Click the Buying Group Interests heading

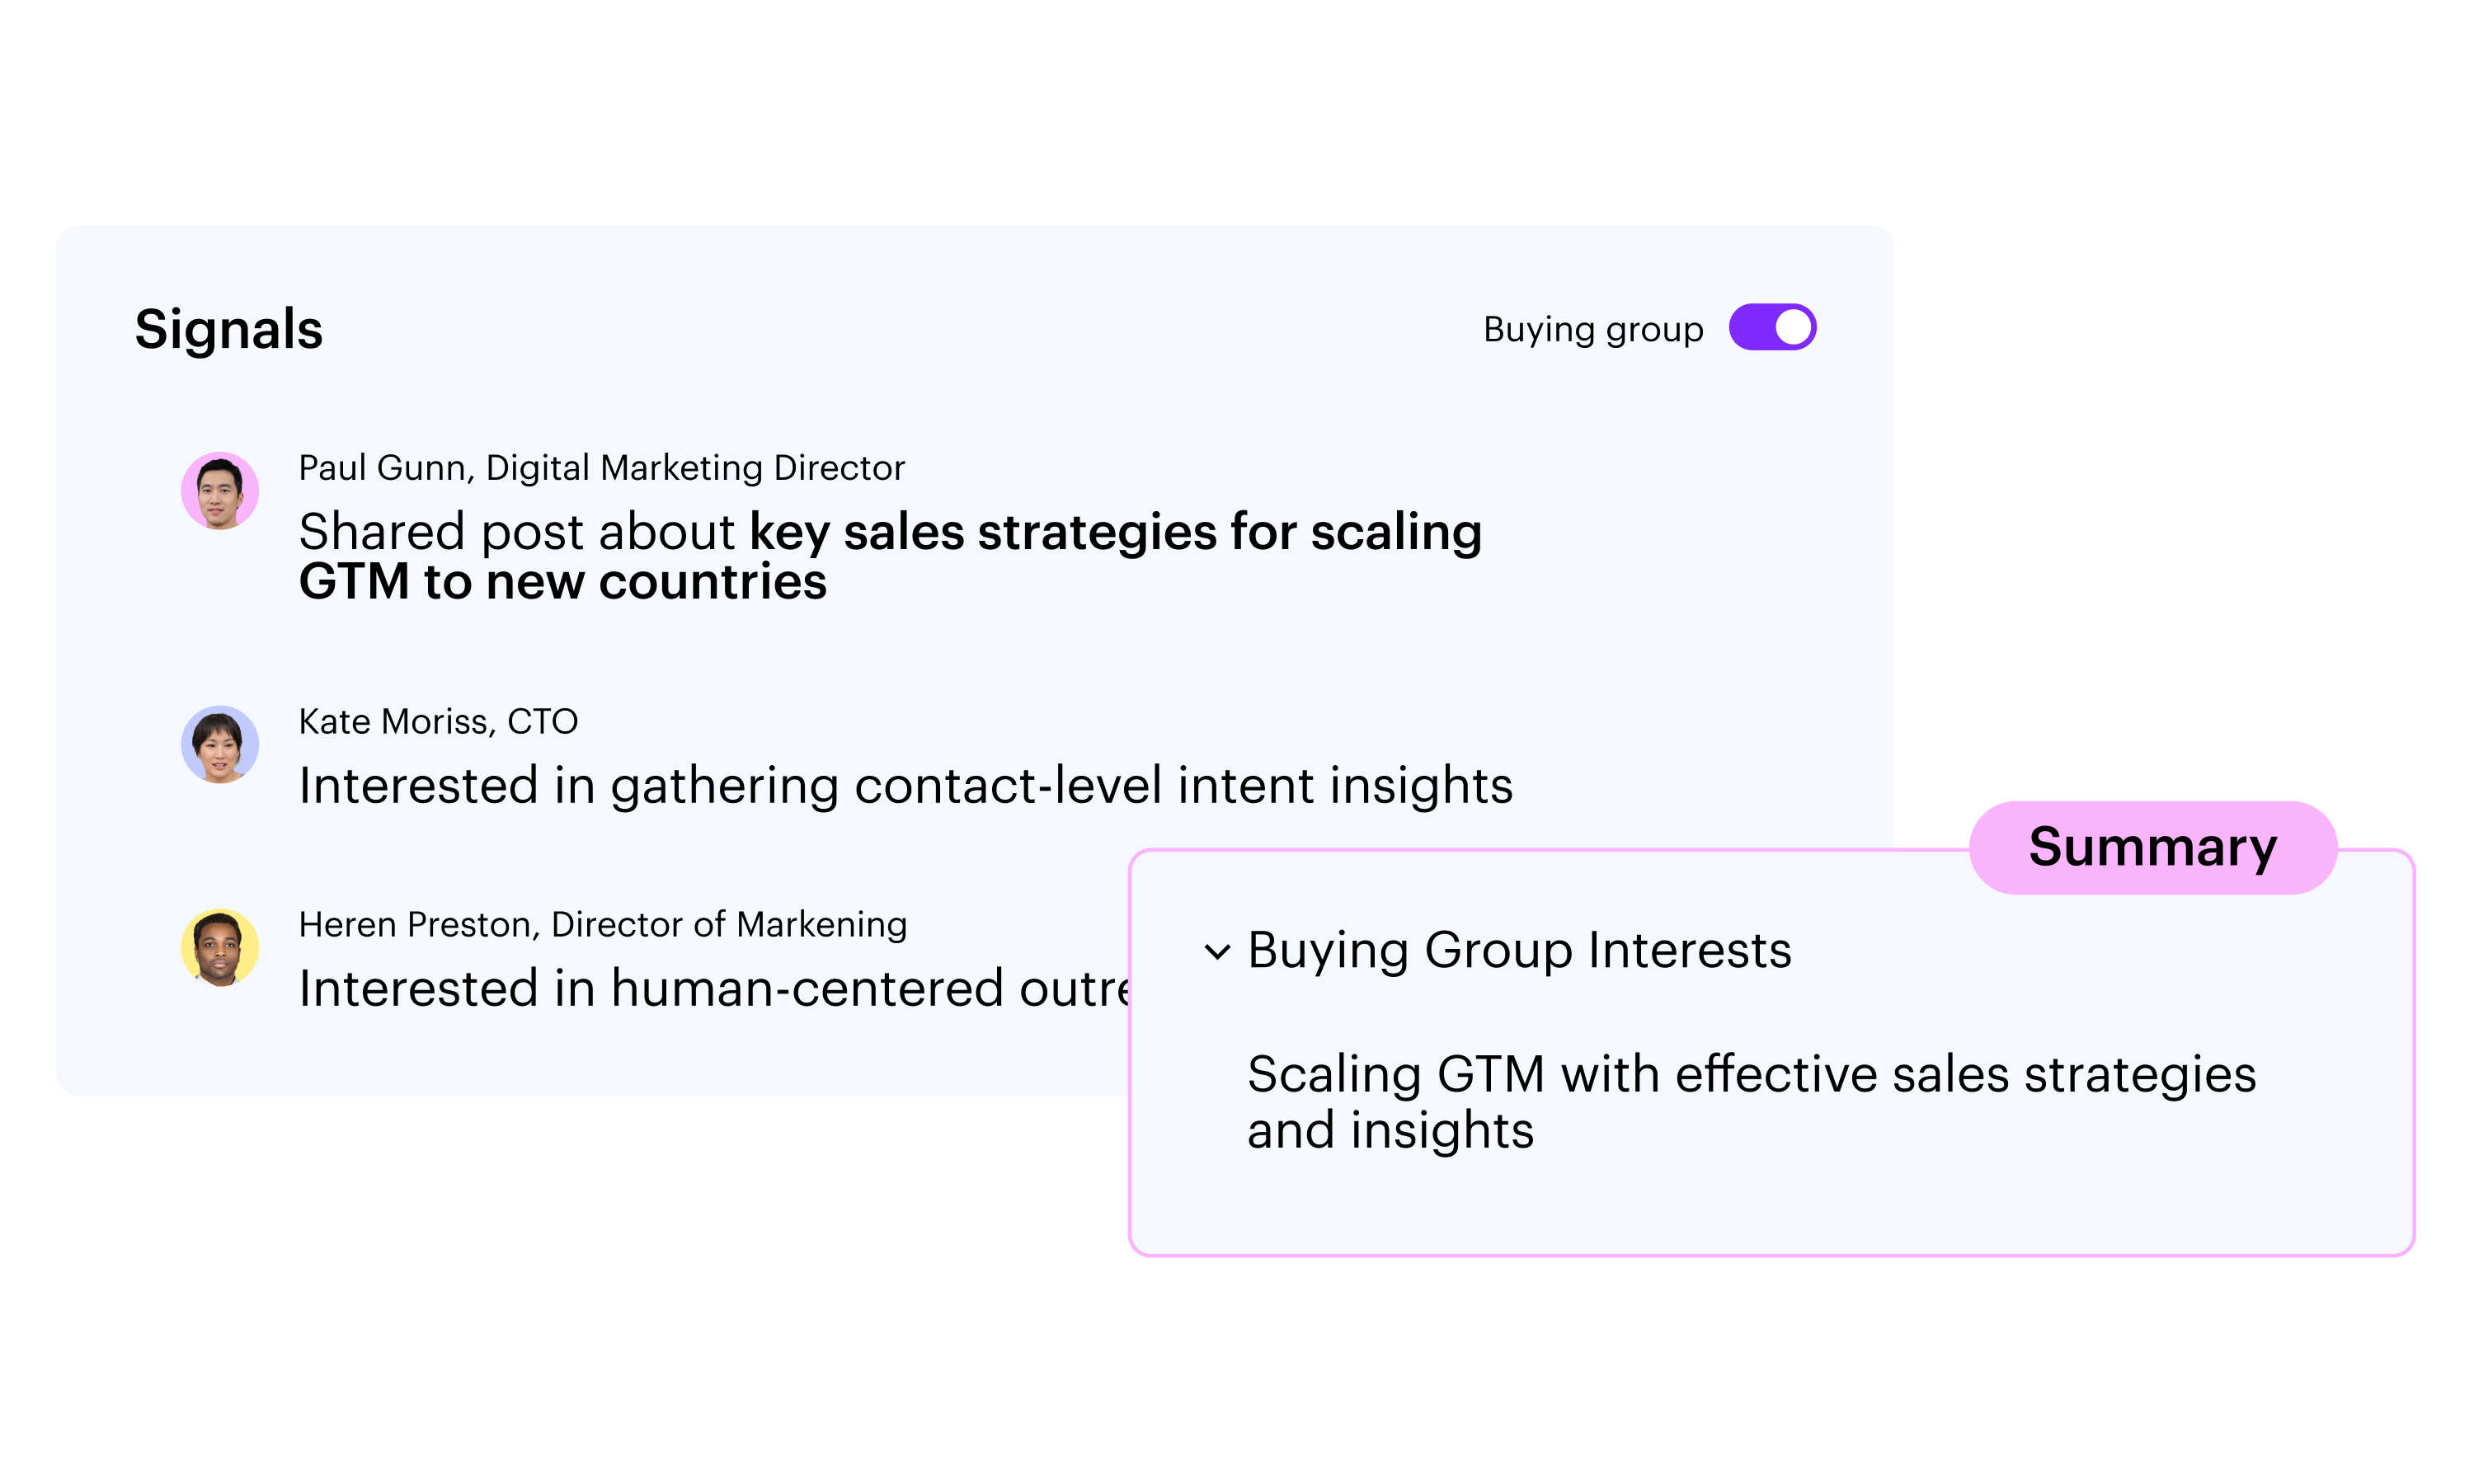tap(1518, 950)
